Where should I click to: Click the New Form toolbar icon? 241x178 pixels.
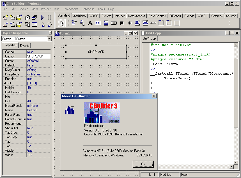(34, 24)
